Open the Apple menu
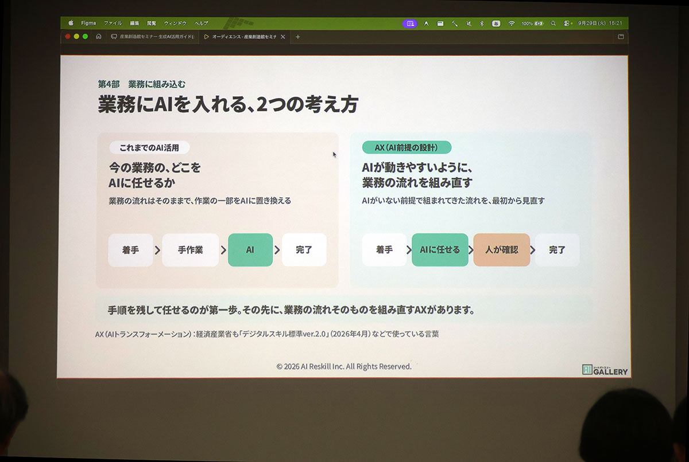 pos(71,24)
